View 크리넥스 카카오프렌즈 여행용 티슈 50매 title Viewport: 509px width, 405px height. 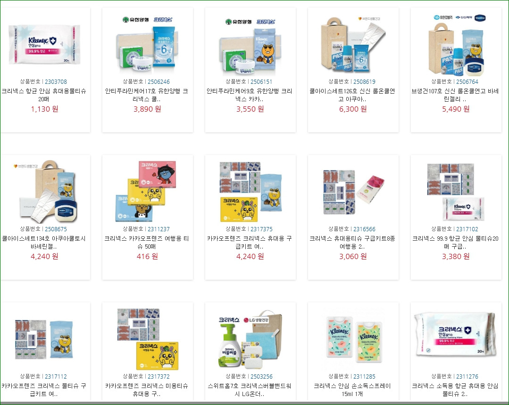point(147,243)
